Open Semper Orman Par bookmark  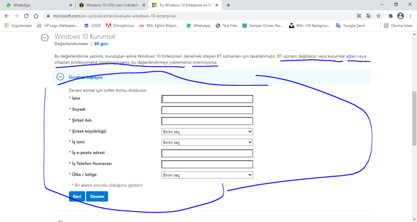[x=263, y=25]
